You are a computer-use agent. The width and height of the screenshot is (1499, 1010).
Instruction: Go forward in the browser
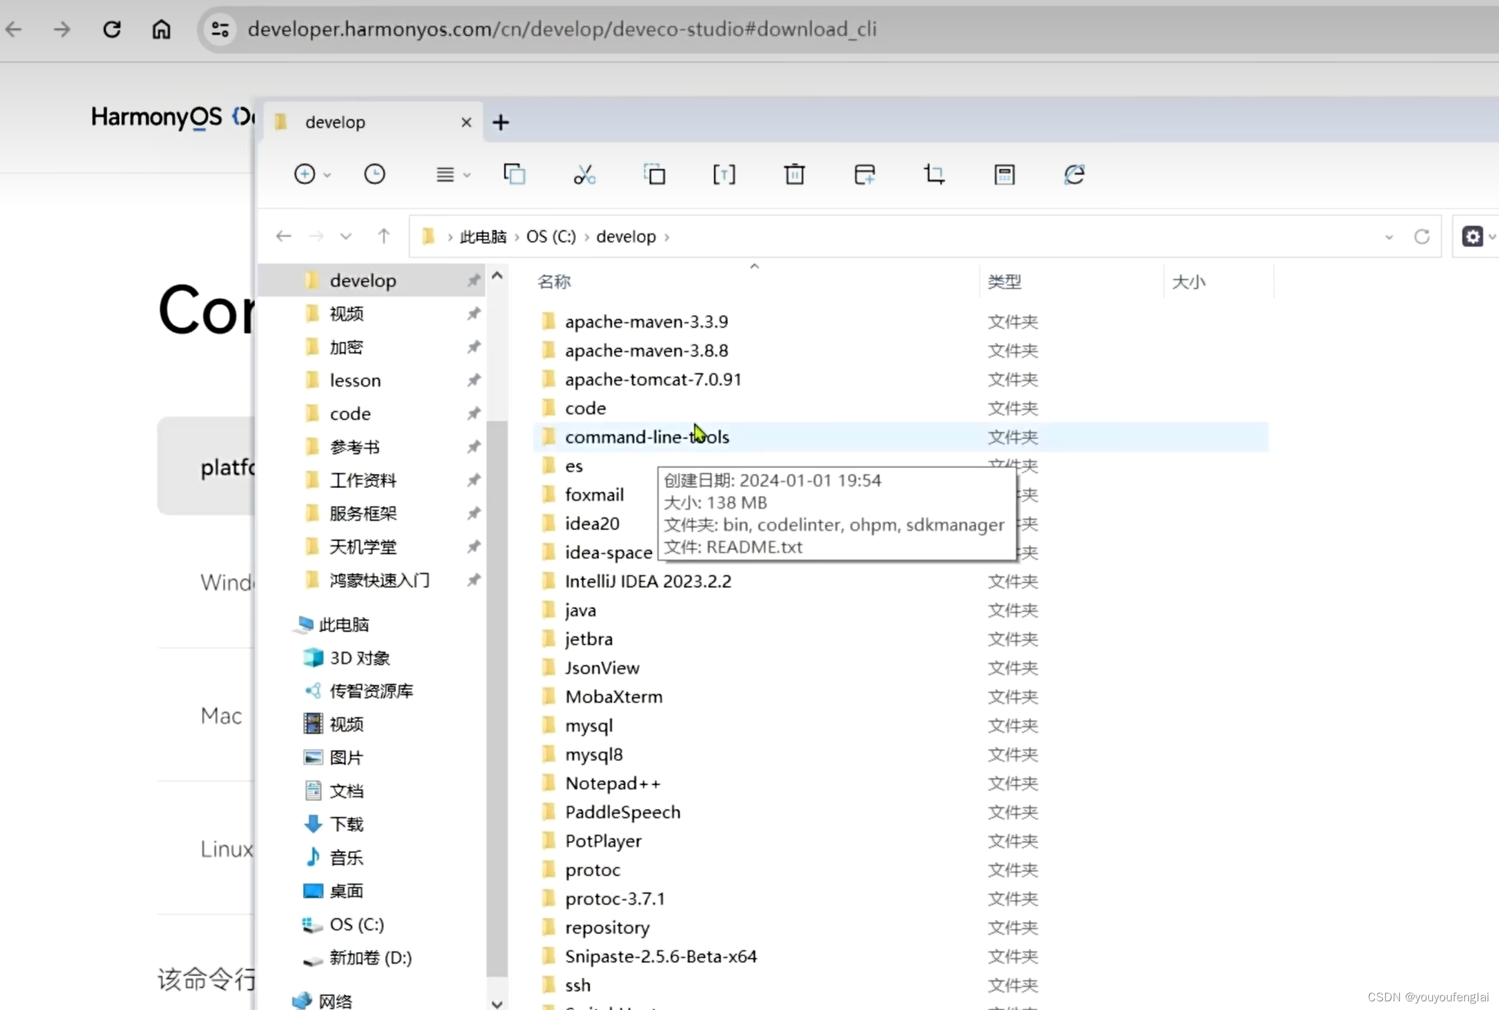click(x=62, y=29)
